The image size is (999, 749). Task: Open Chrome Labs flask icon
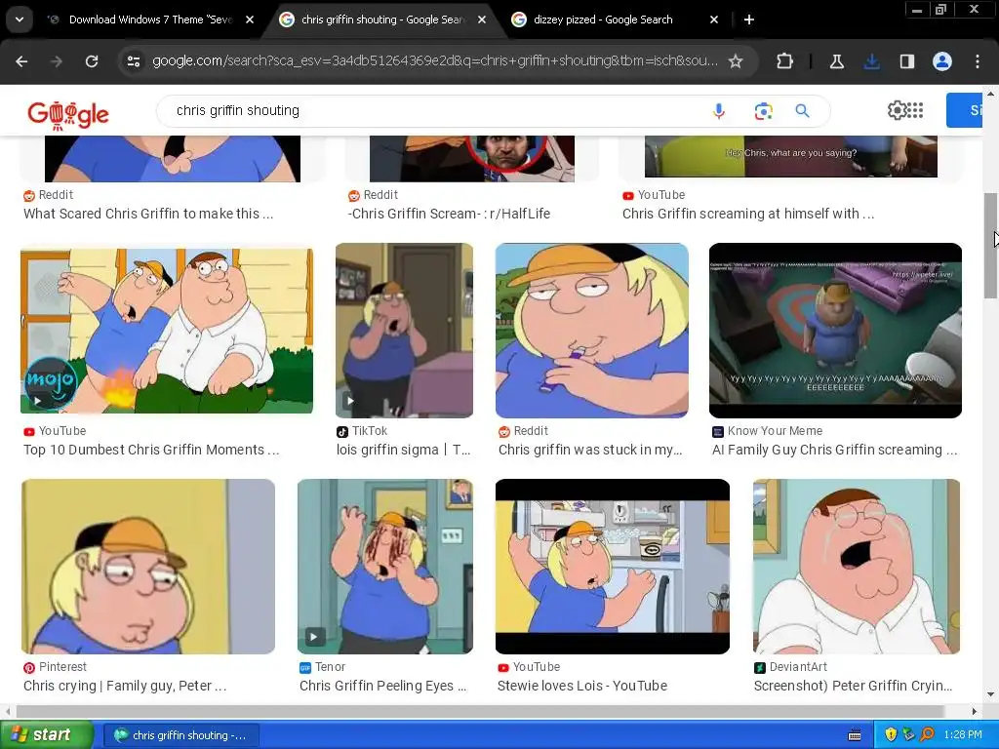tap(836, 61)
